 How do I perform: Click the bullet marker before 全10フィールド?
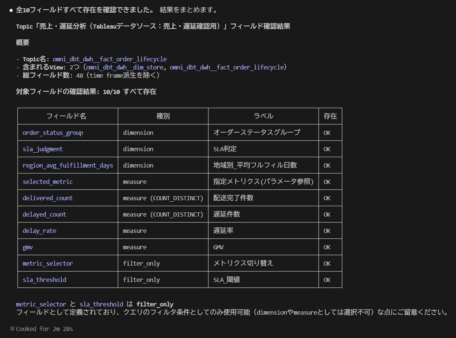[x=12, y=10]
